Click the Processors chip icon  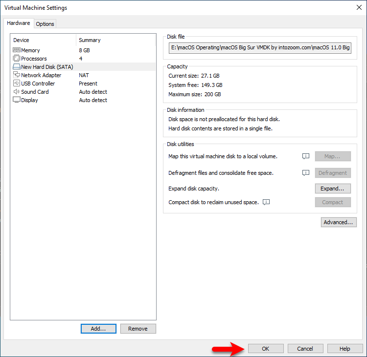[x=16, y=59]
